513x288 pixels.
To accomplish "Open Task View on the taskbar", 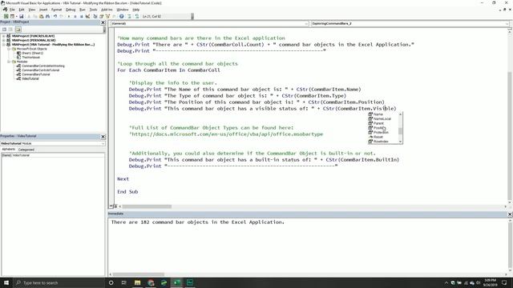I will (x=124, y=282).
